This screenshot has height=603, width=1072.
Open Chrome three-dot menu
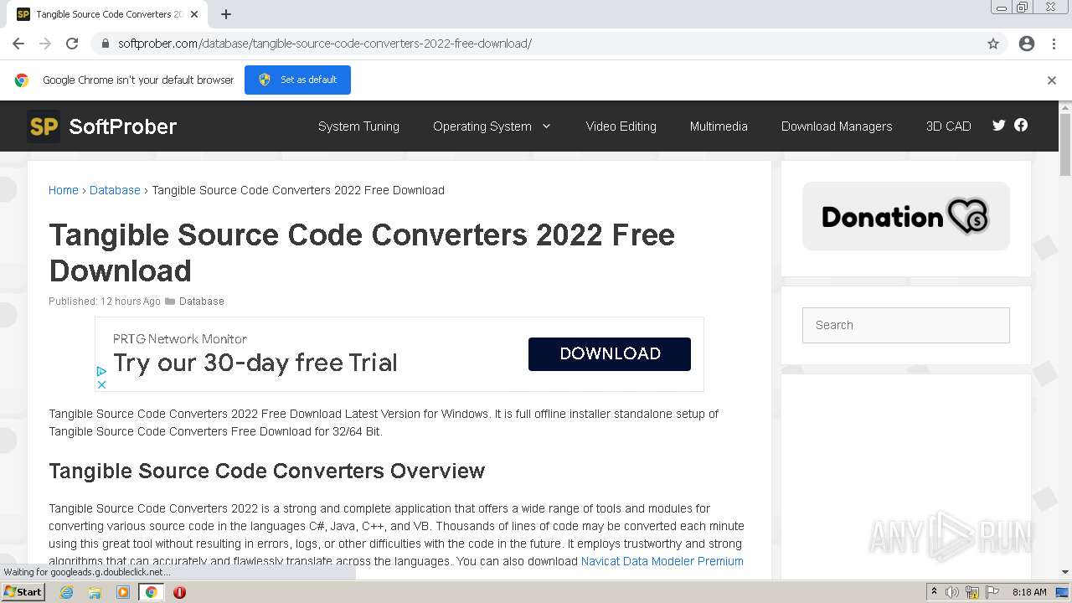click(x=1054, y=44)
